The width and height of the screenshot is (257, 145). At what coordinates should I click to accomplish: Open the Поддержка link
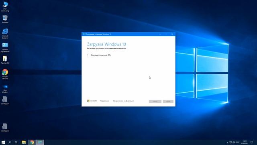click(x=104, y=101)
